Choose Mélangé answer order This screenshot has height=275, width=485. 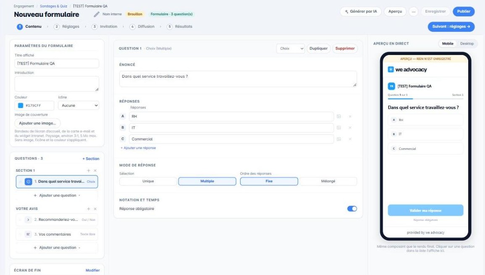(x=328, y=181)
